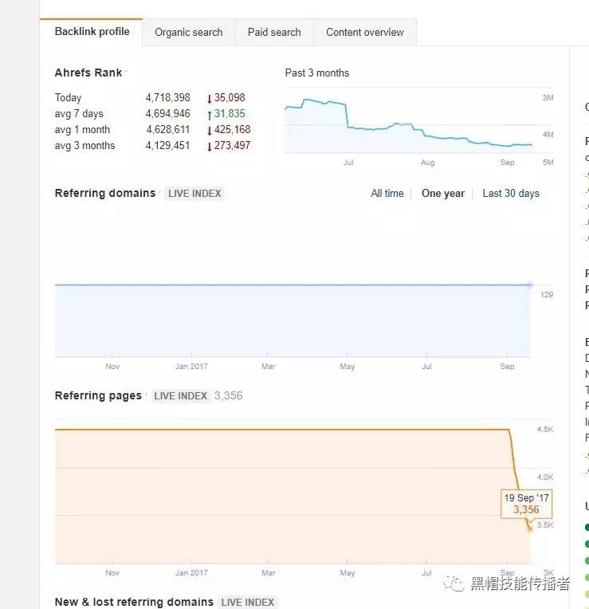Click the red down arrow beside 273,497

(210, 146)
